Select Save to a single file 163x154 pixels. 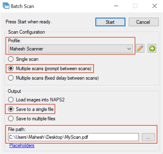click(x=31, y=109)
